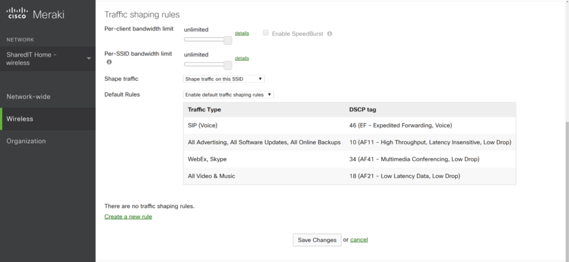Expand the SharedIT Home network selector
Image resolution: width=569 pixels, height=262 pixels.
coord(89,59)
